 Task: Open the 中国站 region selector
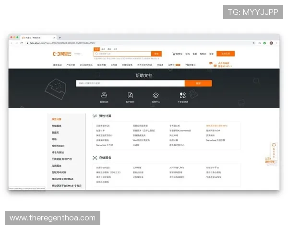click(78, 54)
